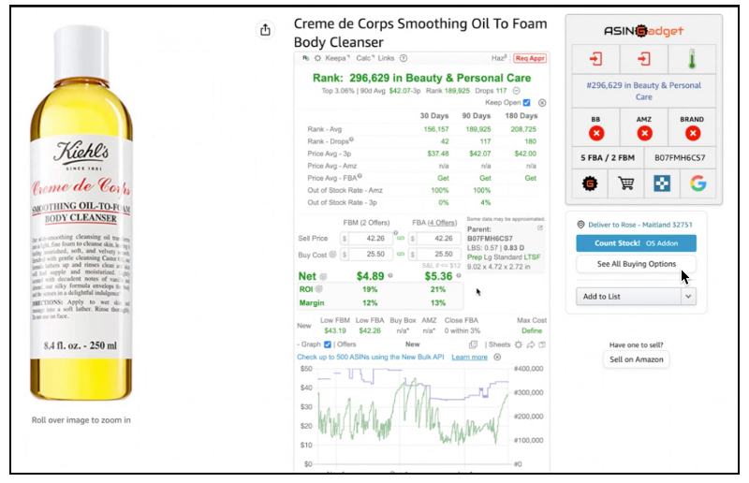
Task: Click info icon next to $4.89 net
Action: click(390, 275)
